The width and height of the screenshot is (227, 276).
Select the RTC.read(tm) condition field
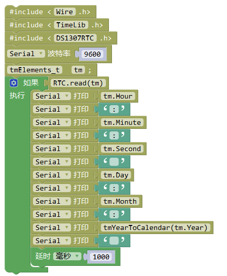click(x=78, y=83)
